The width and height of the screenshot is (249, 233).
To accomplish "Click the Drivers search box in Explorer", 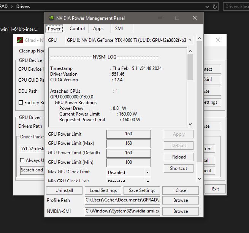I will 236,6.
